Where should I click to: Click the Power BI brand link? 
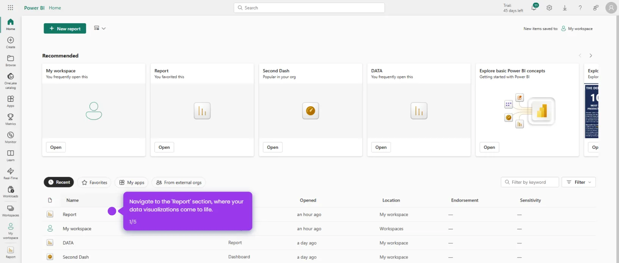34,8
